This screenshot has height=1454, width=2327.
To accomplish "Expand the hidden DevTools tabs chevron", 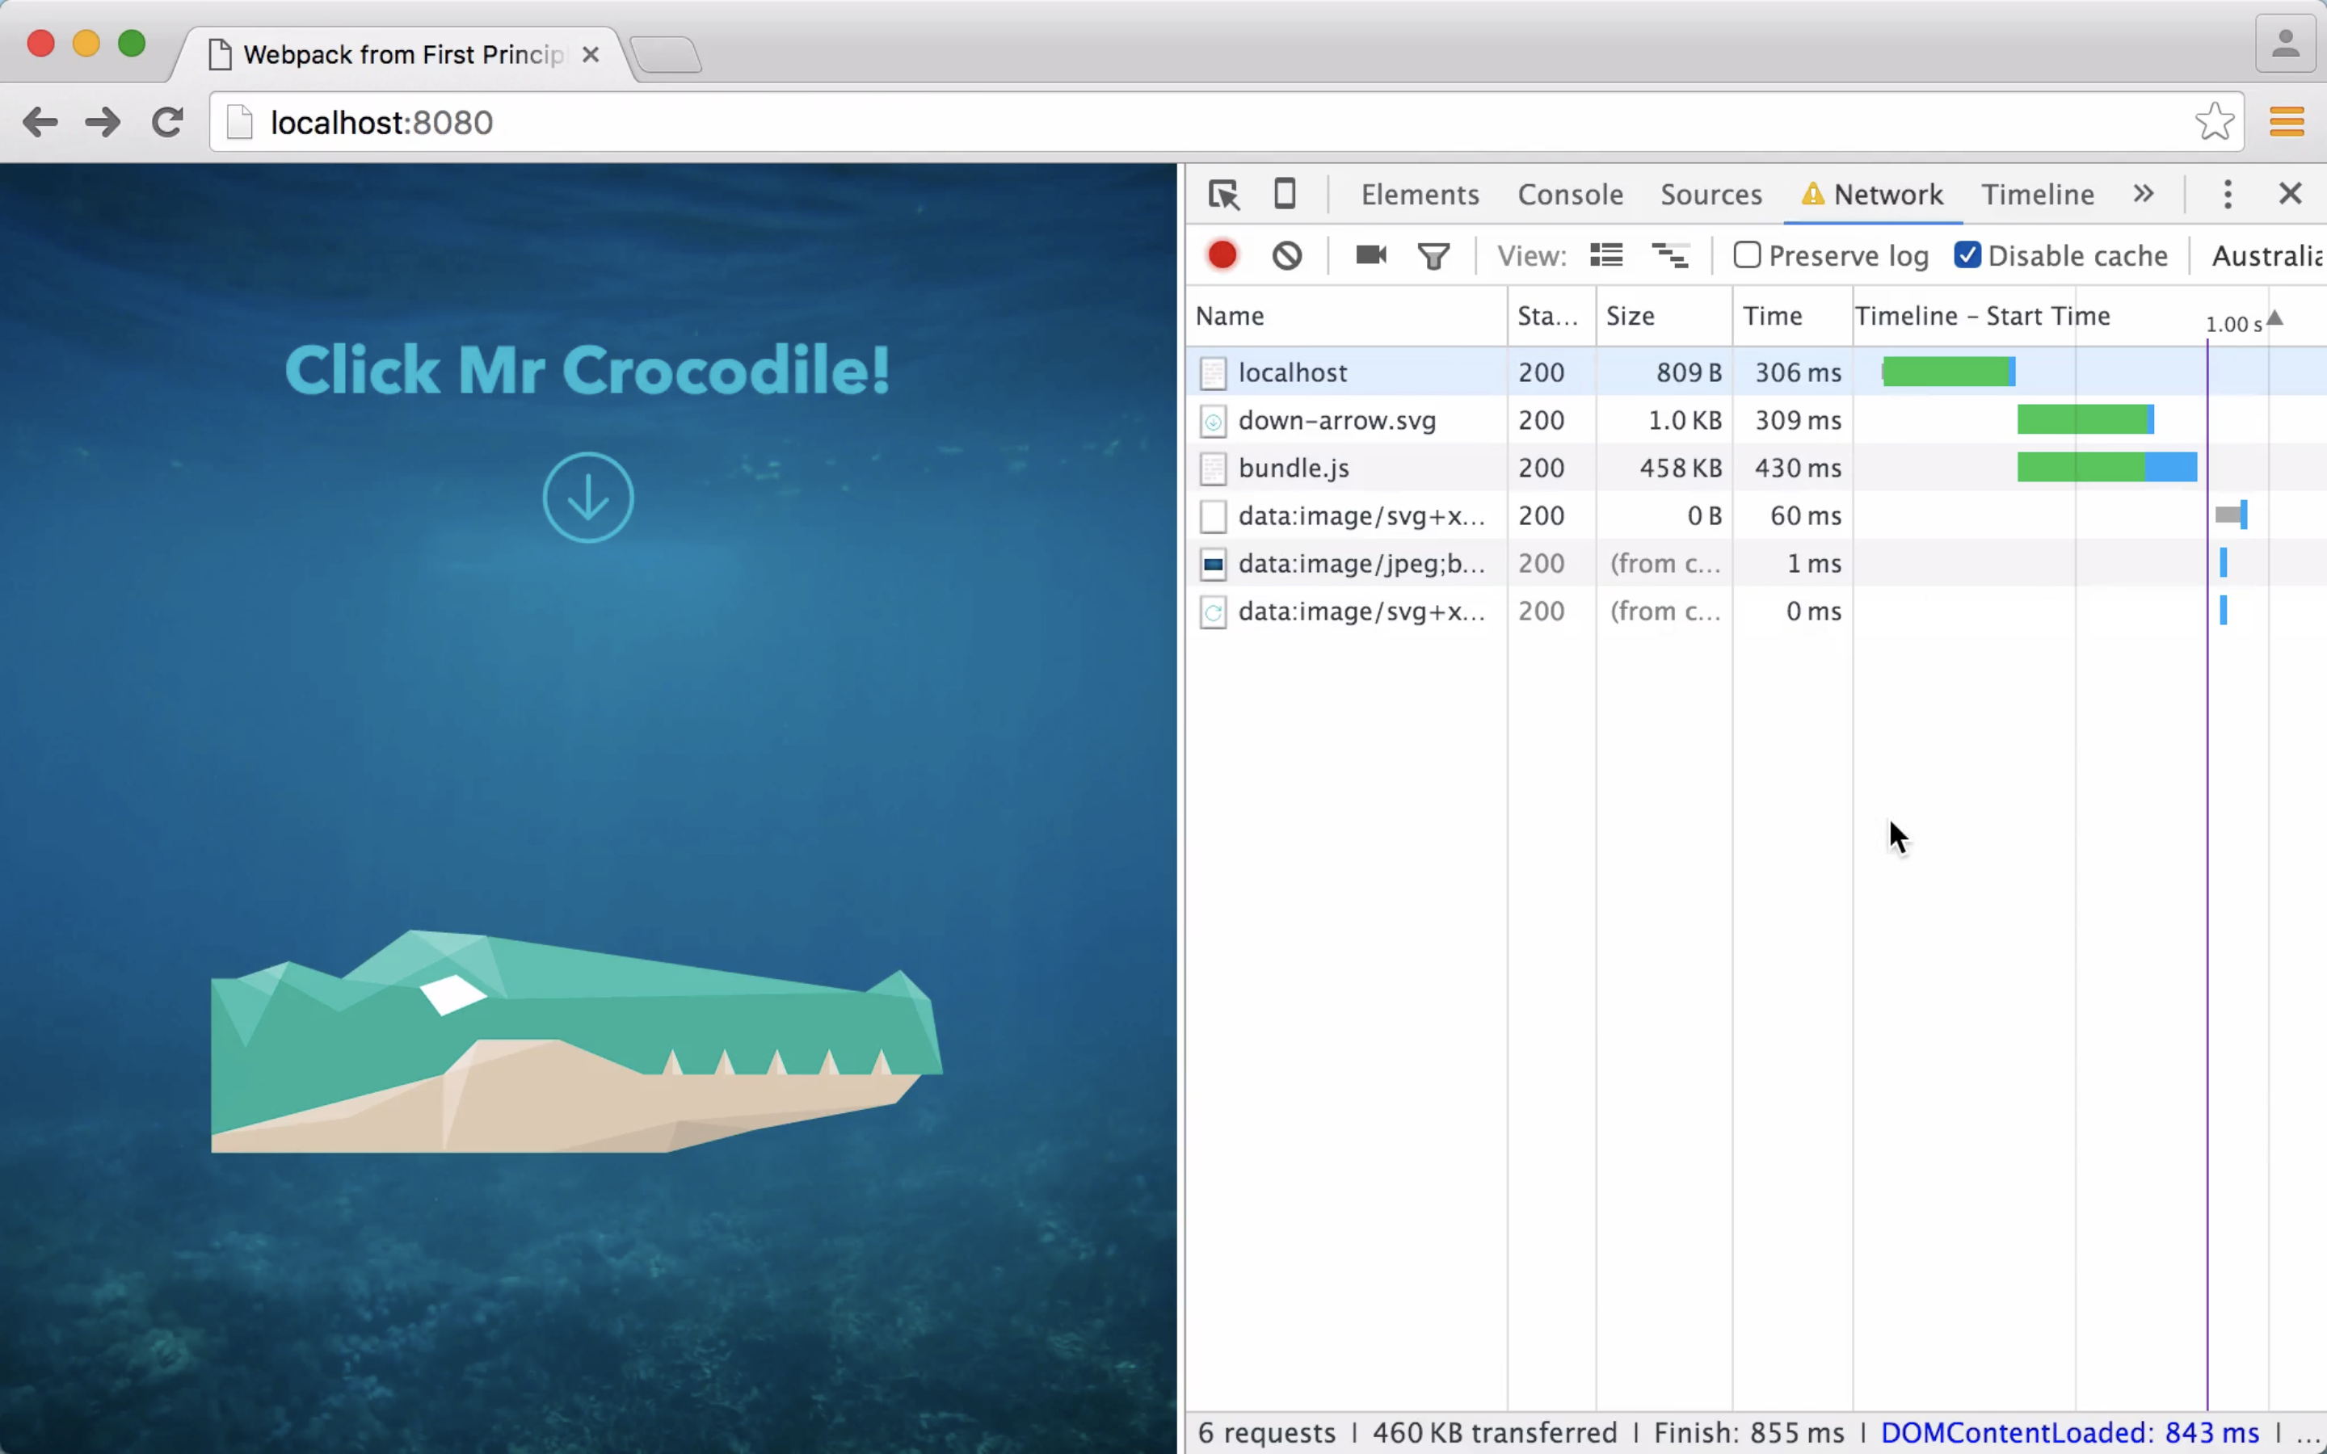I will tap(2144, 194).
